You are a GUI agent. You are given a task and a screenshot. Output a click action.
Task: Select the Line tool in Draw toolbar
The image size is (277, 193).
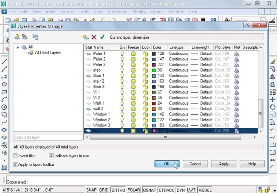click(4, 62)
